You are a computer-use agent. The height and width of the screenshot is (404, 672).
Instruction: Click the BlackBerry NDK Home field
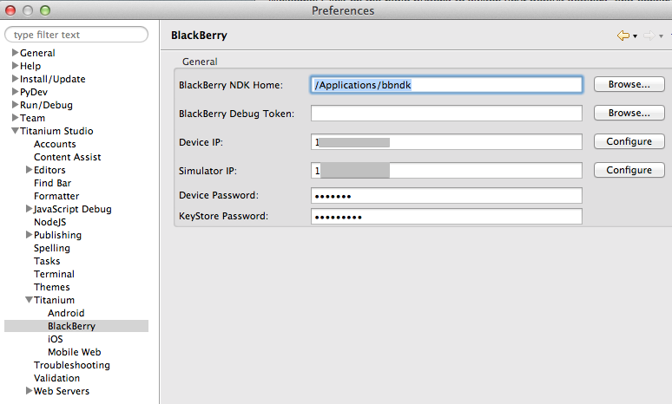[446, 85]
